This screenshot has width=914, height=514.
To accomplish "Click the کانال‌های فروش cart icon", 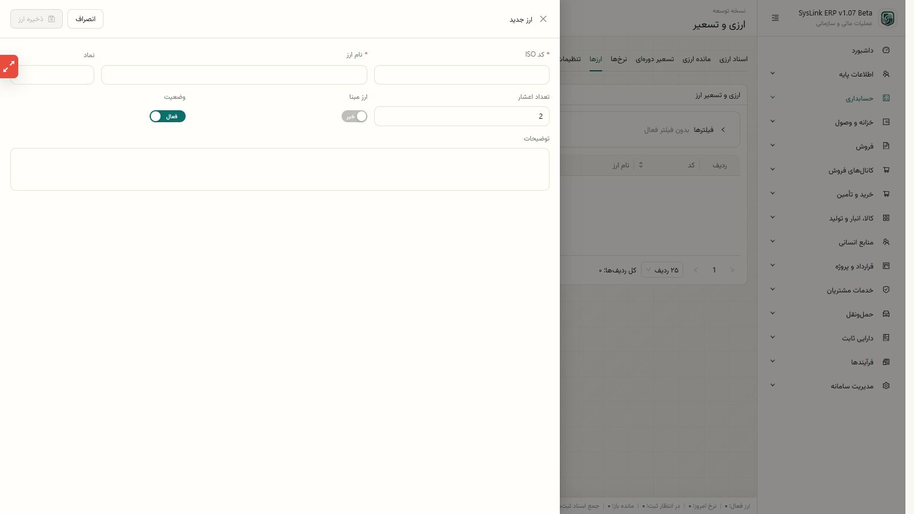I will tap(886, 170).
